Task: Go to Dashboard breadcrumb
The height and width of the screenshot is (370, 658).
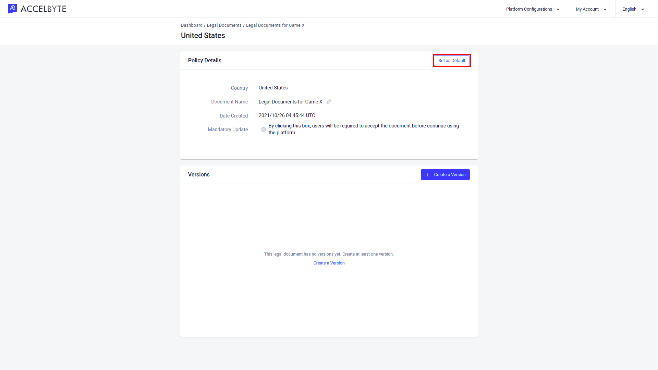Action: click(x=192, y=25)
